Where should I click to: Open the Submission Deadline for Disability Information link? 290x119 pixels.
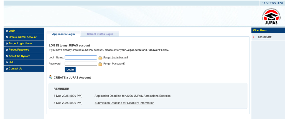pos(124,103)
